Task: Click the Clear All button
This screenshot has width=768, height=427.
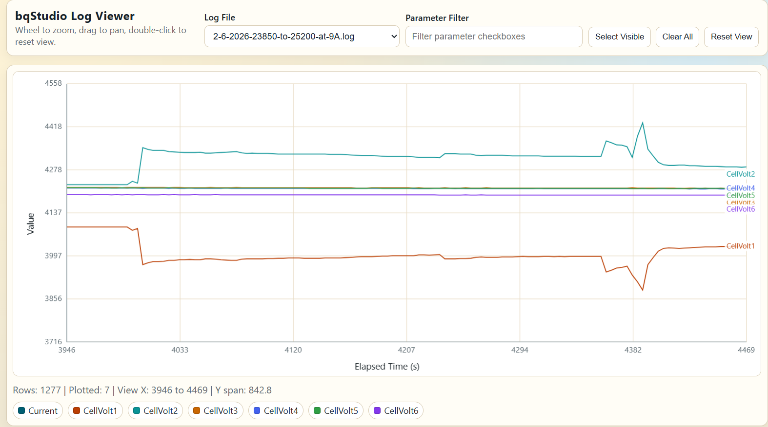Action: point(677,37)
